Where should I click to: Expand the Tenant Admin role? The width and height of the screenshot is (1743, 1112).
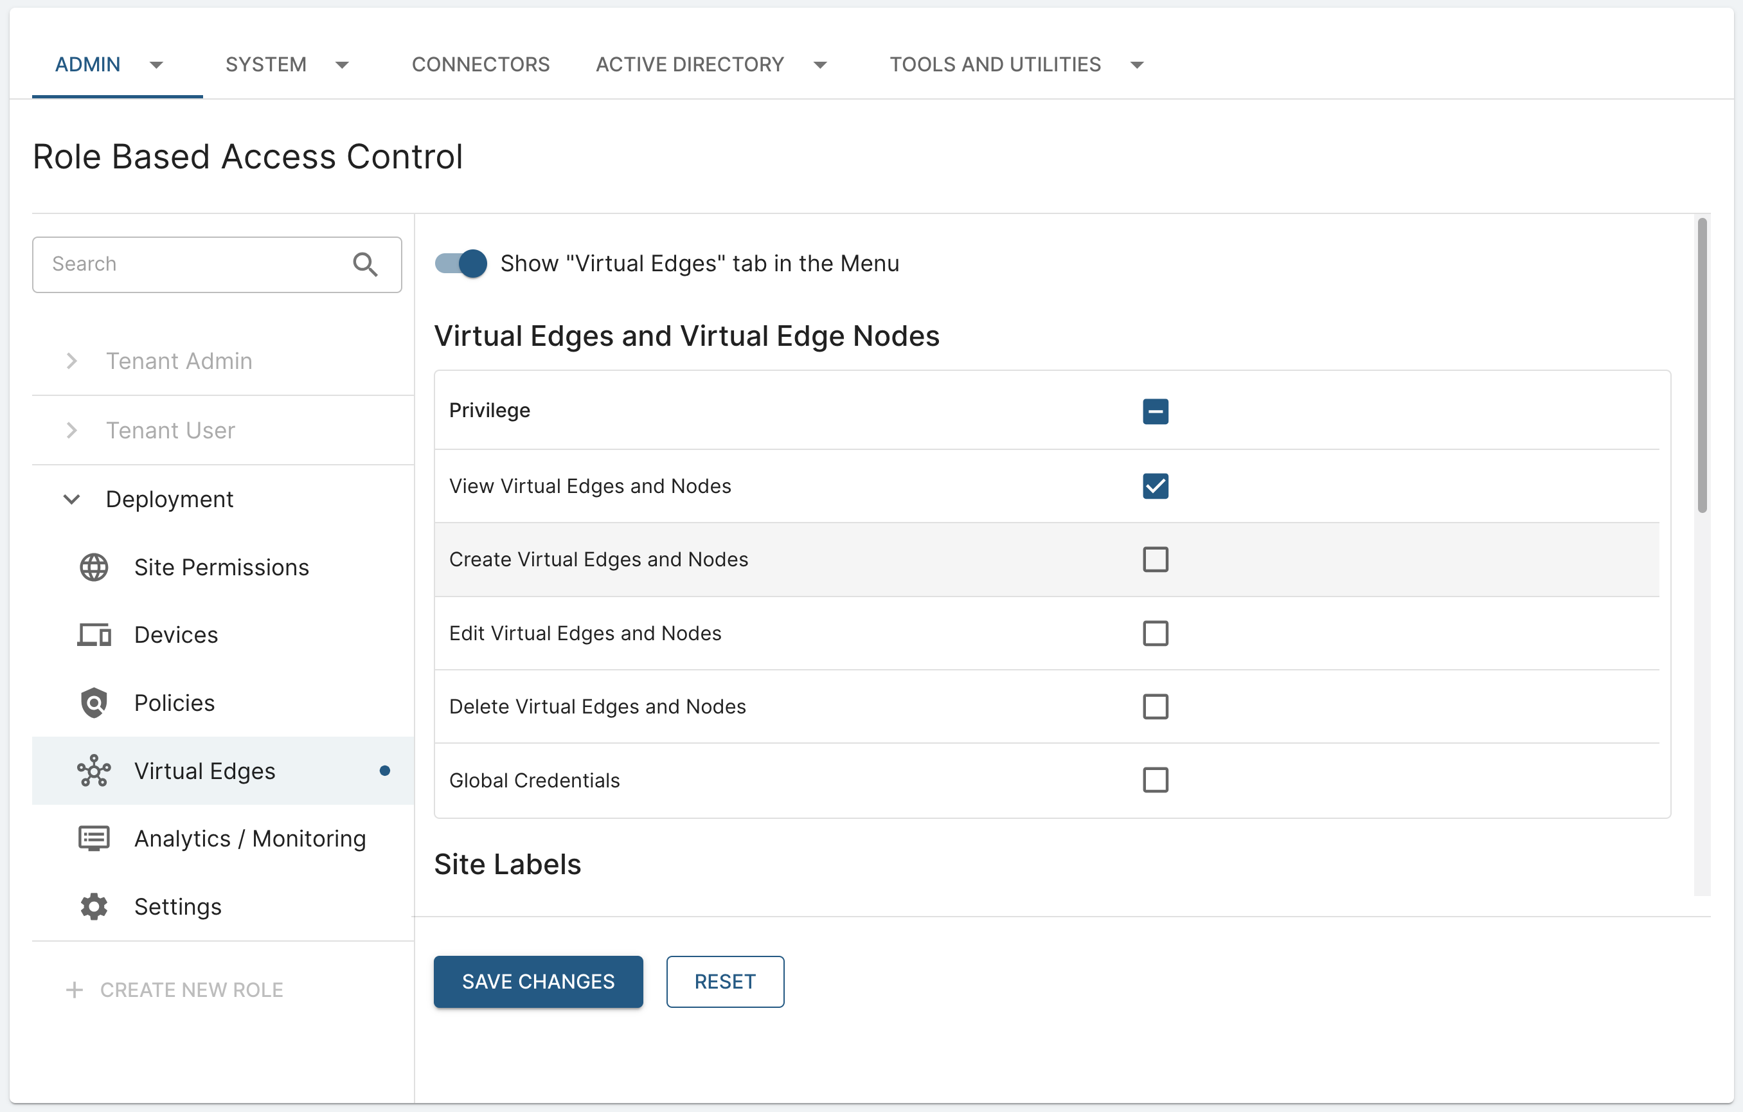coord(71,361)
